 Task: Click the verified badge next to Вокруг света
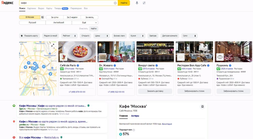[157, 65]
